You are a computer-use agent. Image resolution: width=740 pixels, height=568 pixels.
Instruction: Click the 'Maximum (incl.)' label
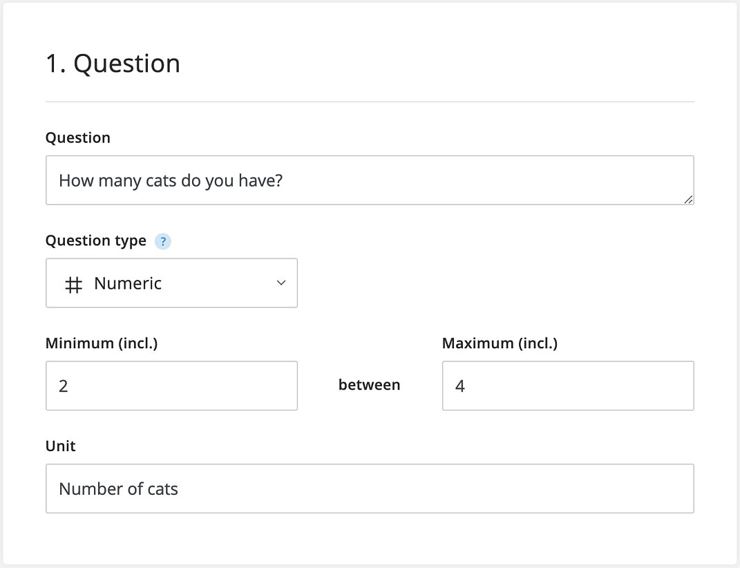[500, 343]
